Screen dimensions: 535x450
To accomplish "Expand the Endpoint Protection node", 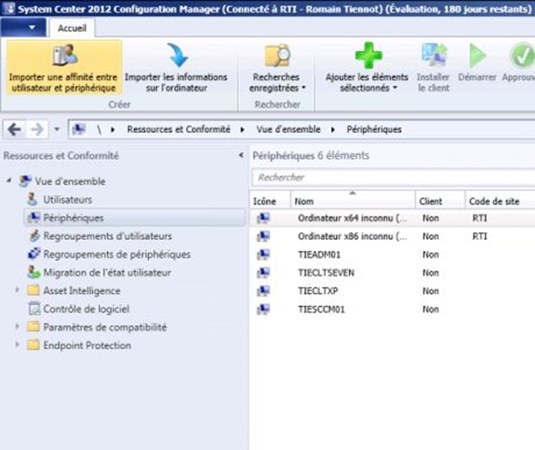I will pyautogui.click(x=17, y=344).
